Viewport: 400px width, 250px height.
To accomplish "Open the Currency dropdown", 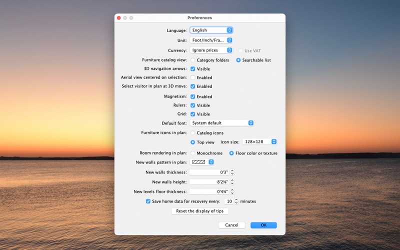I will [211, 50].
